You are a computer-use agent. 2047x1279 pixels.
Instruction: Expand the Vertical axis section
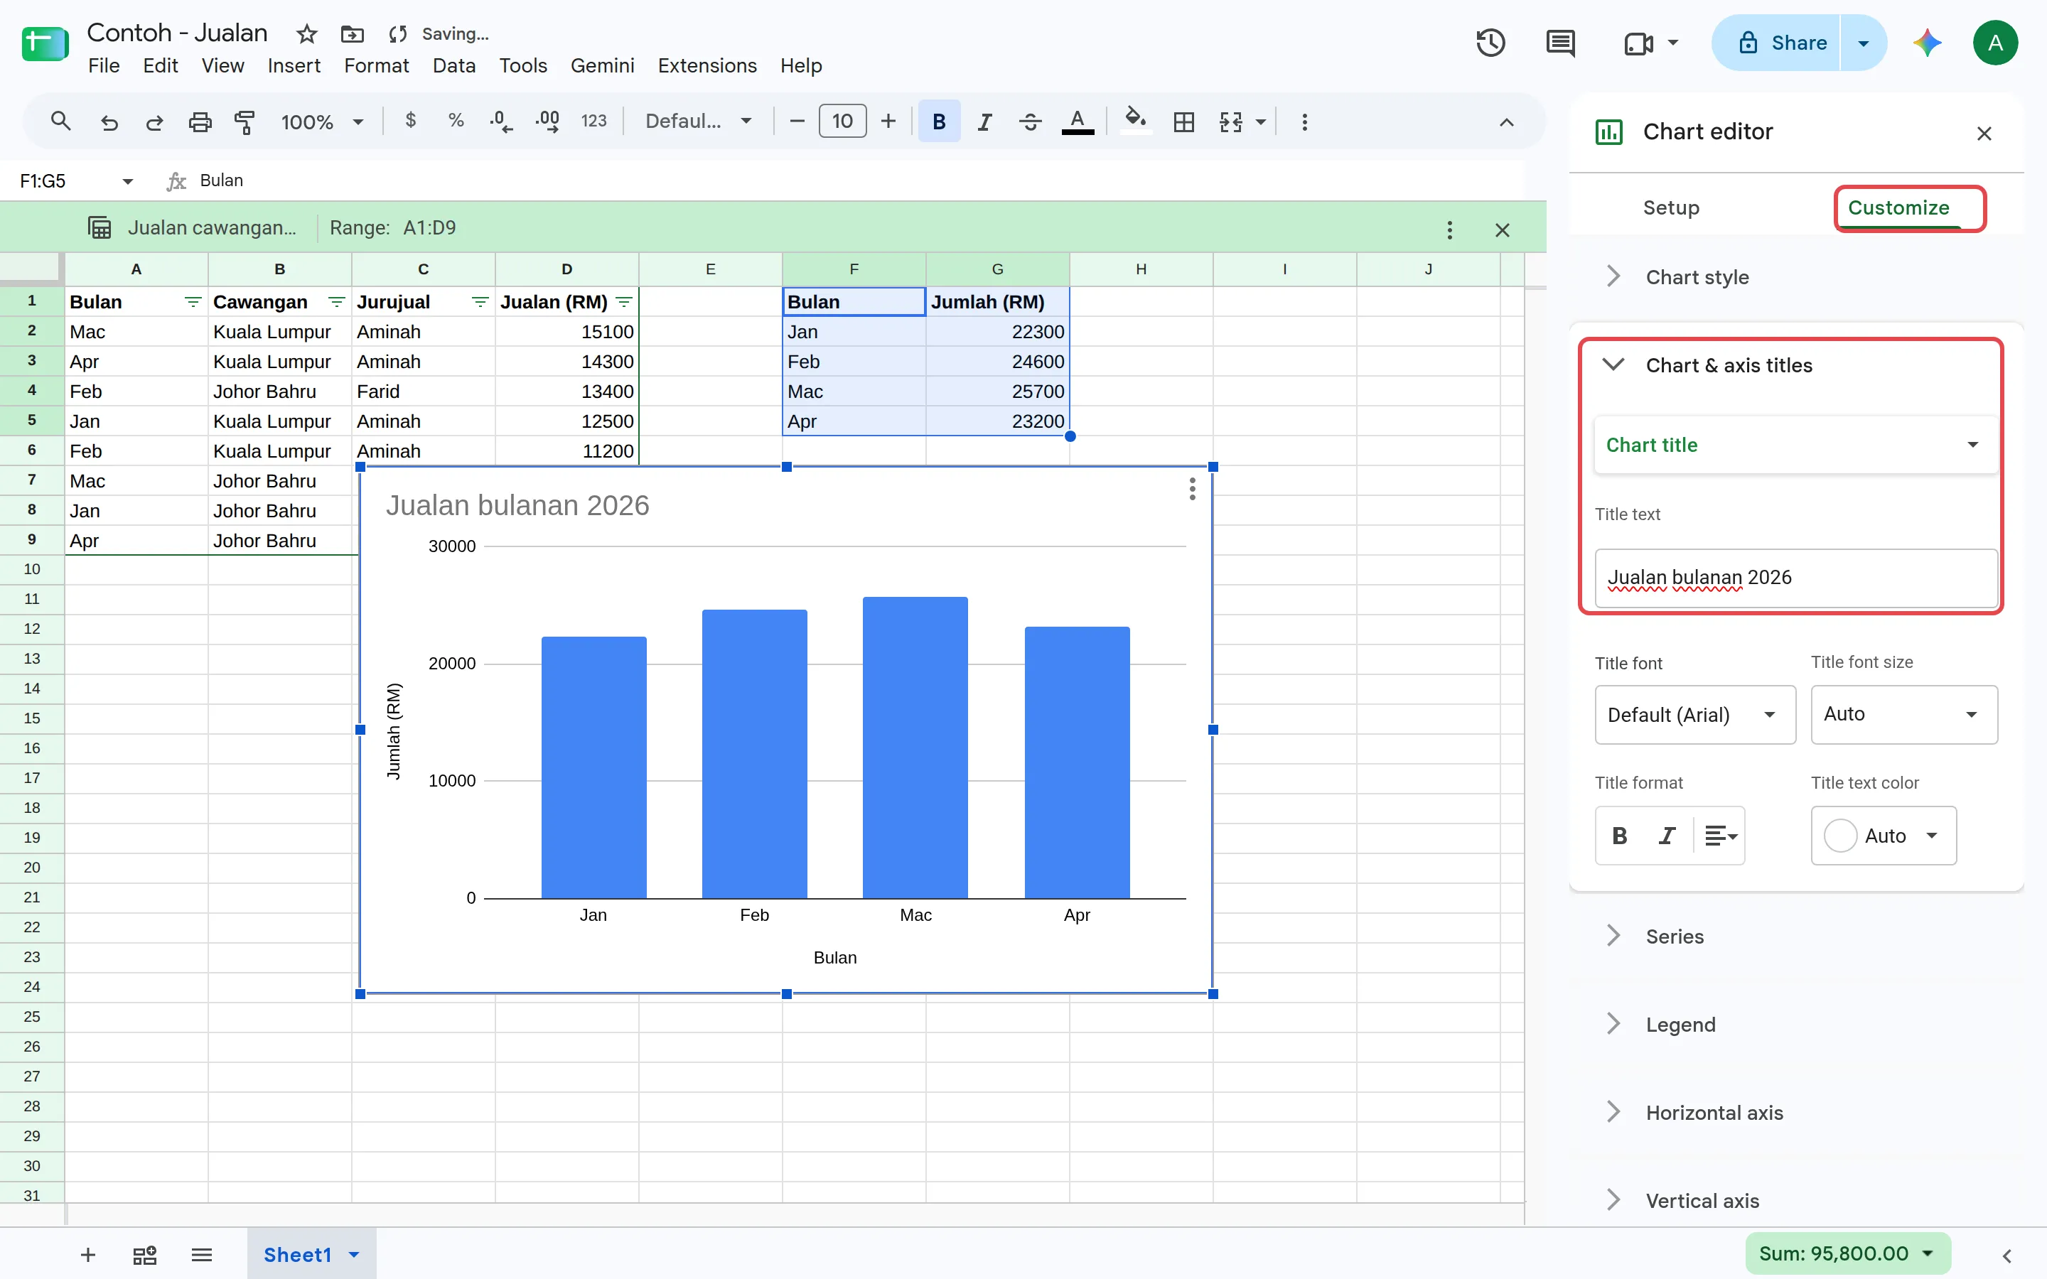1796,1200
